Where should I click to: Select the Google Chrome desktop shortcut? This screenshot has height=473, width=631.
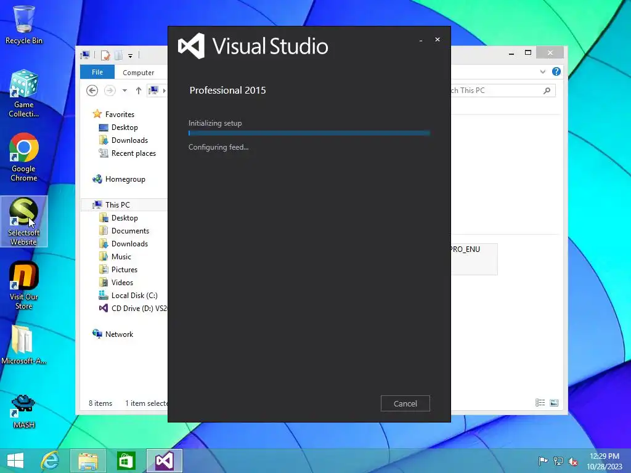click(24, 157)
